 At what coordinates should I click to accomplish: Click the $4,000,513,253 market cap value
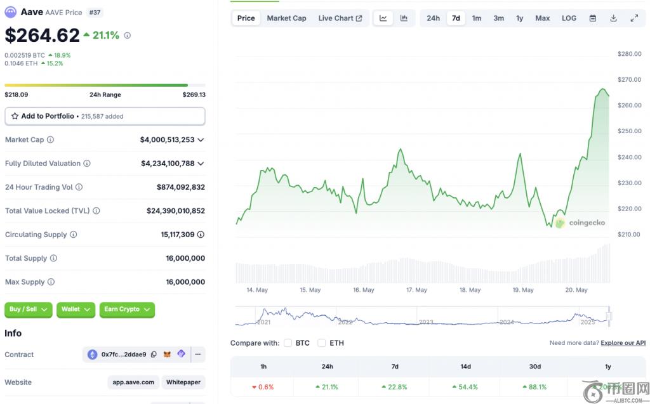click(x=167, y=140)
